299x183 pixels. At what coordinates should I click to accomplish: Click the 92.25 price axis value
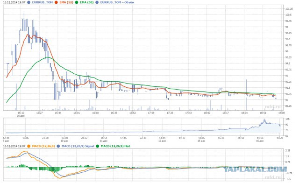pos(289,82)
